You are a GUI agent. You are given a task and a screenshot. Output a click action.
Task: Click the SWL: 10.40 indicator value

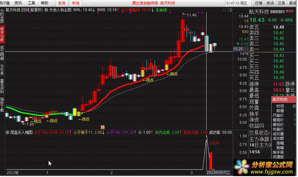click(x=84, y=10)
